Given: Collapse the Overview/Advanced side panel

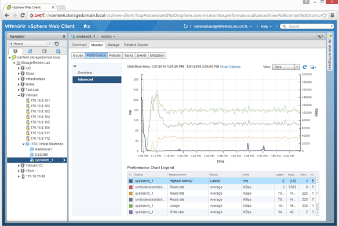Looking at the screenshot, I should click(75, 66).
